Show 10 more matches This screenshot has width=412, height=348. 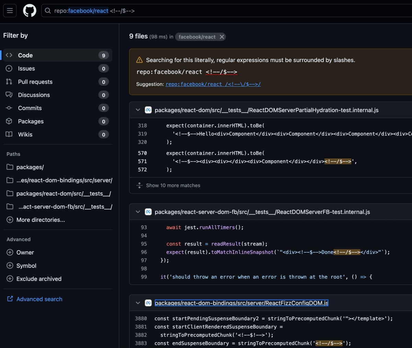173,185
